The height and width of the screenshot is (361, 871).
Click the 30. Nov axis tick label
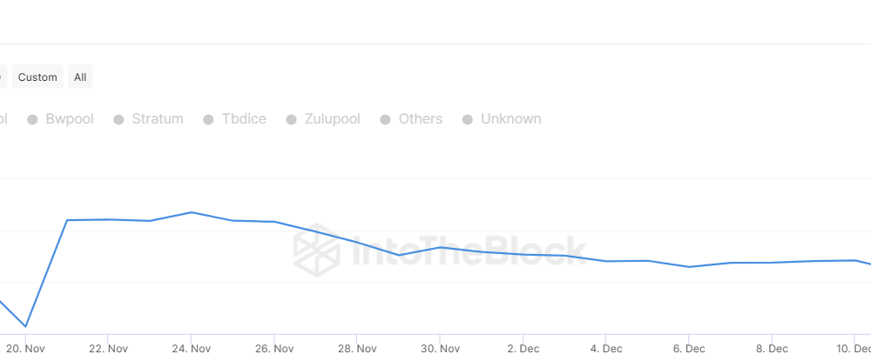pos(440,349)
